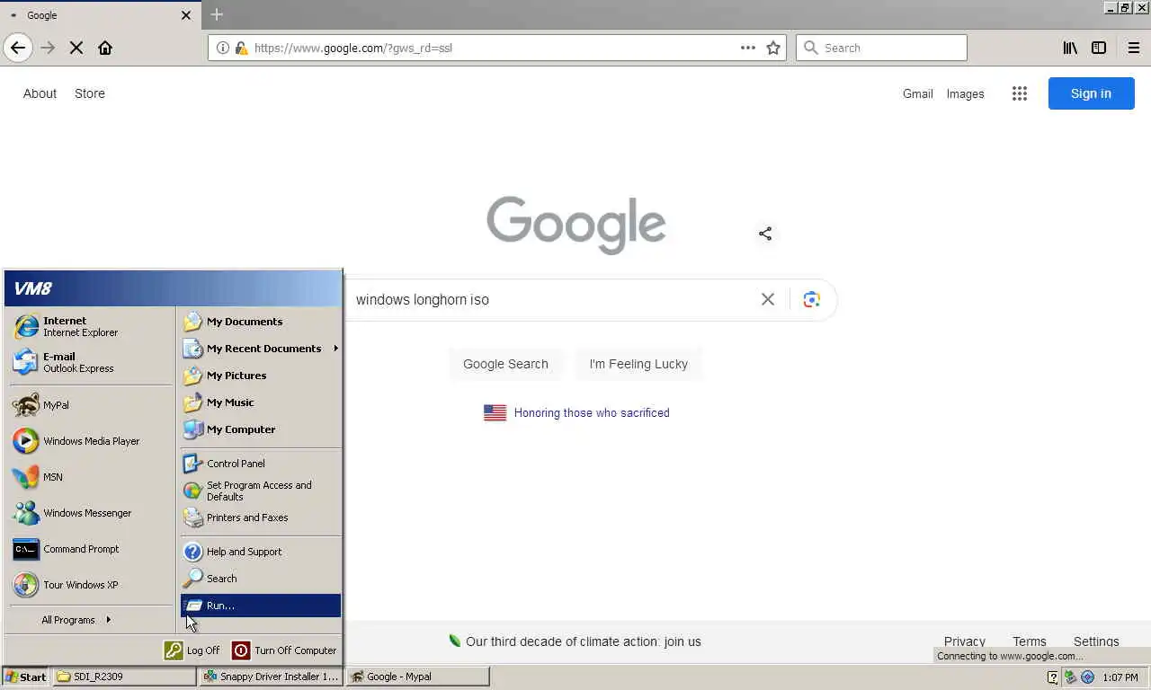The image size is (1151, 690).
Task: Click the share icon near logo
Action: point(765,234)
